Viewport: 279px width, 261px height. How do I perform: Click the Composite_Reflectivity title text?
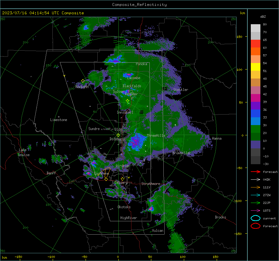139,5
